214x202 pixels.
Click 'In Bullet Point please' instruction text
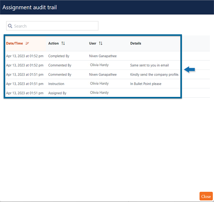146,84
